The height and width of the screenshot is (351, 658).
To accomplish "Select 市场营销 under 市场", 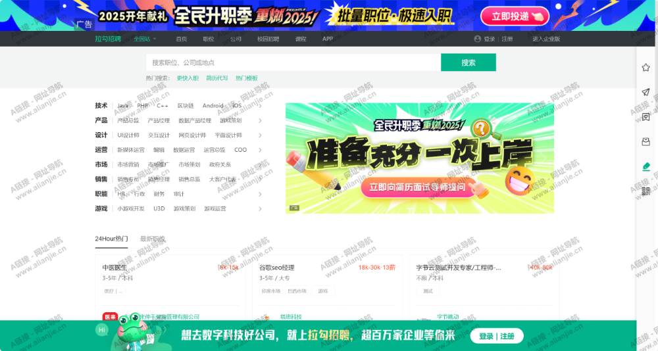I will [128, 164].
